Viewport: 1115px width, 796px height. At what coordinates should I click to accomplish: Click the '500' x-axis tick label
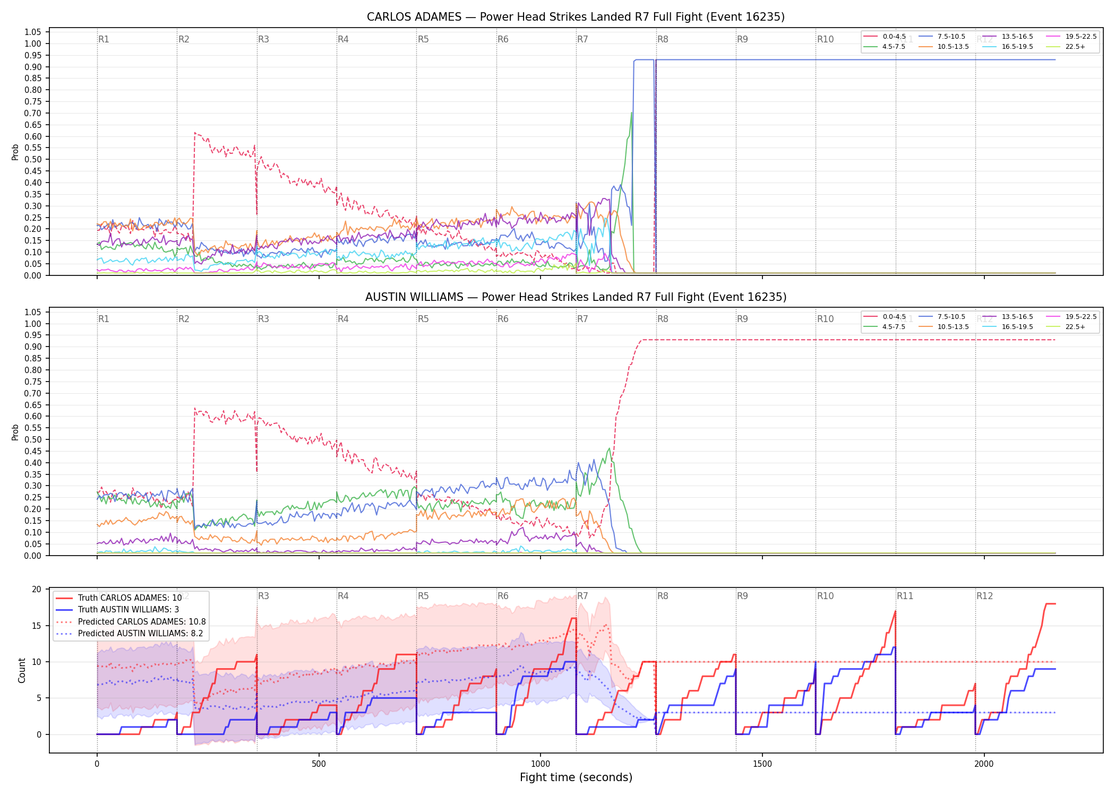click(319, 764)
